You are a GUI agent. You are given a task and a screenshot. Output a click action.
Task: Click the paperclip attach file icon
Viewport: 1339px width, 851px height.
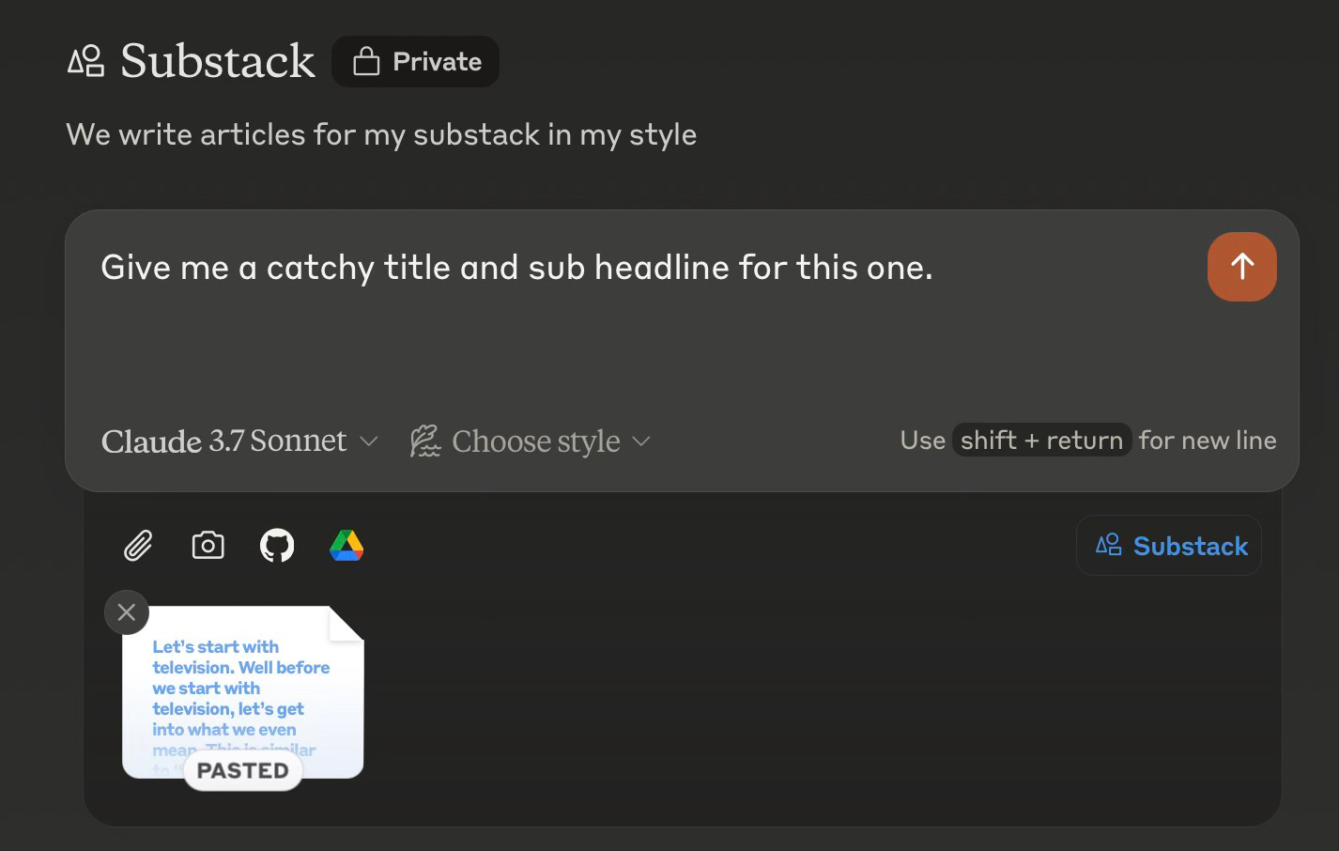click(138, 546)
